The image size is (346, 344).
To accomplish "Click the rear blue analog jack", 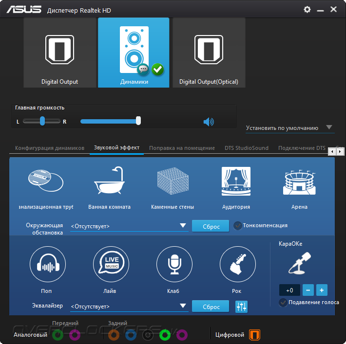I will (x=131, y=335).
